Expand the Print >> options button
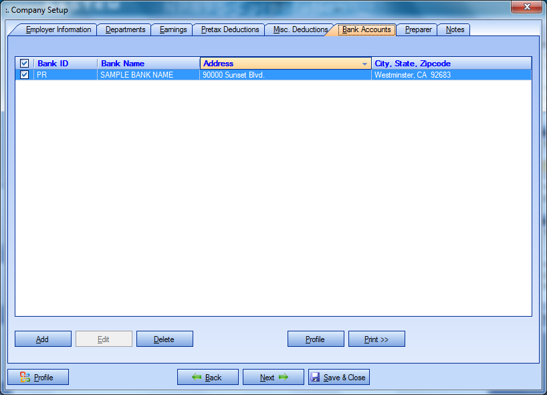 [376, 339]
